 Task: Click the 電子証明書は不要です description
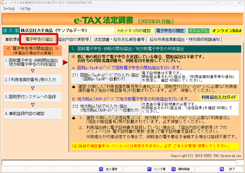pos(190,77)
